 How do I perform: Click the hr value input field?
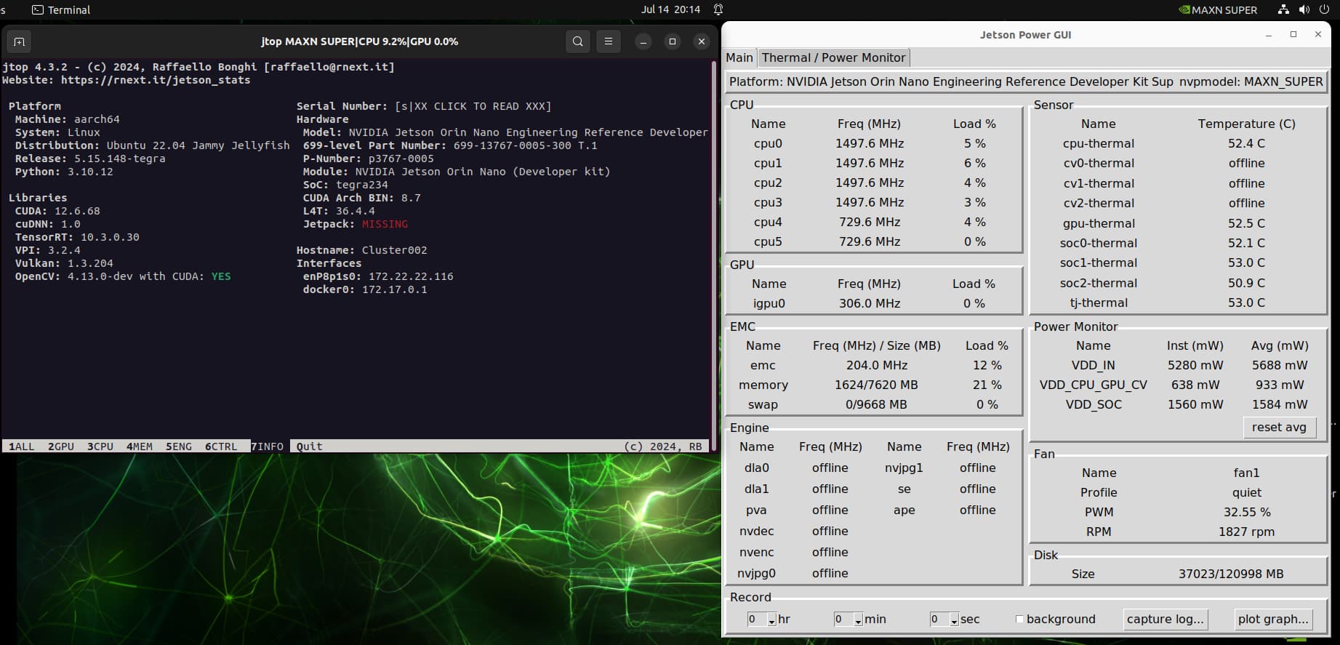coord(757,620)
